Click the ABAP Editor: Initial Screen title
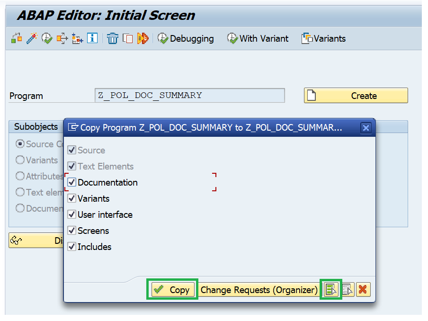 [107, 15]
